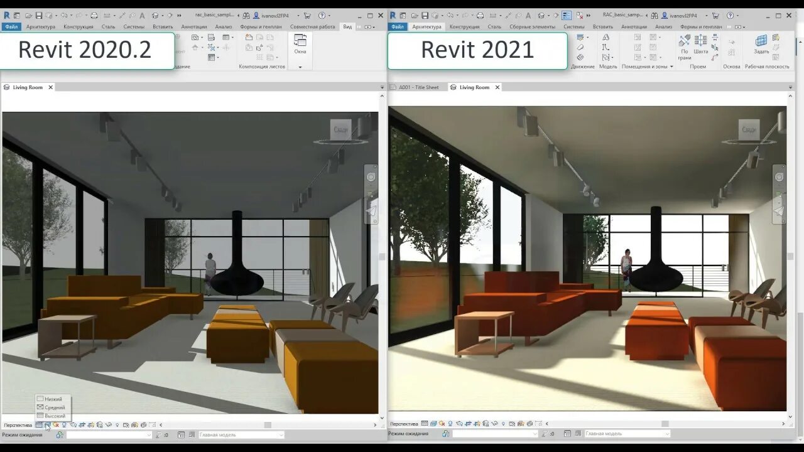Screen dimensions: 804x452
Task: Click steering wheel on left navigation bar
Action: (371, 178)
